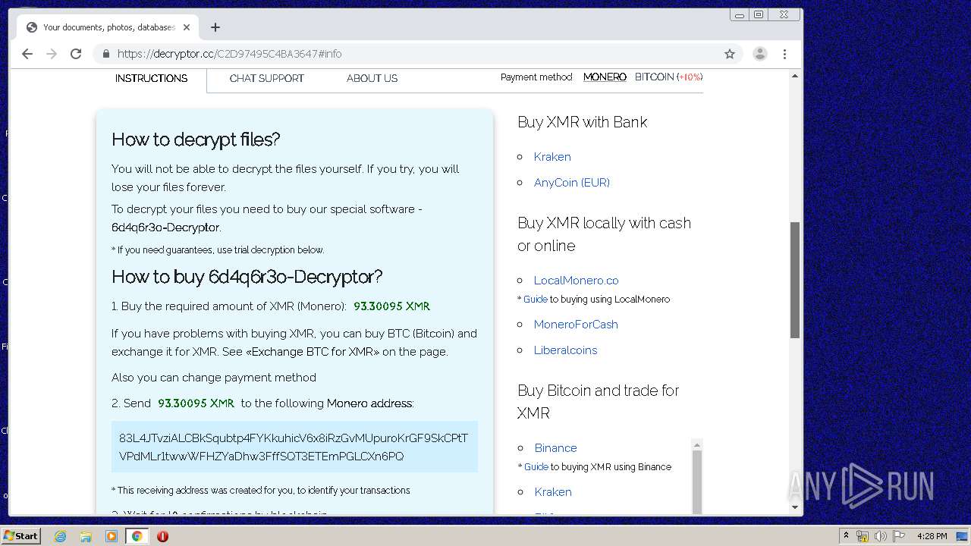View site info via the padlock icon
Screen dimensions: 971x546
click(105, 54)
